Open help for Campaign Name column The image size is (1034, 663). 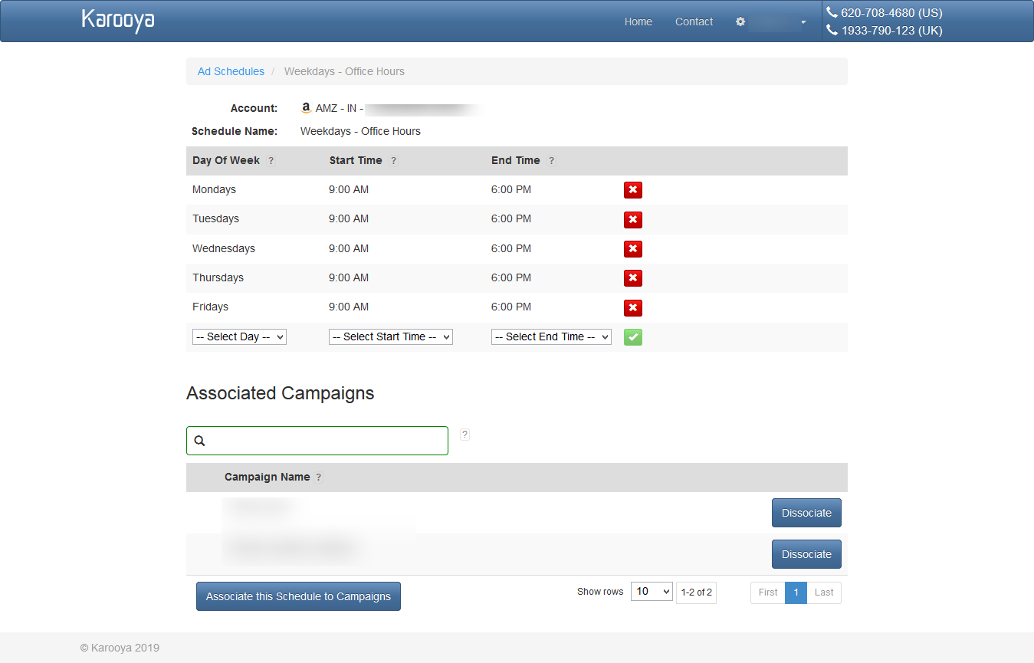[319, 478]
